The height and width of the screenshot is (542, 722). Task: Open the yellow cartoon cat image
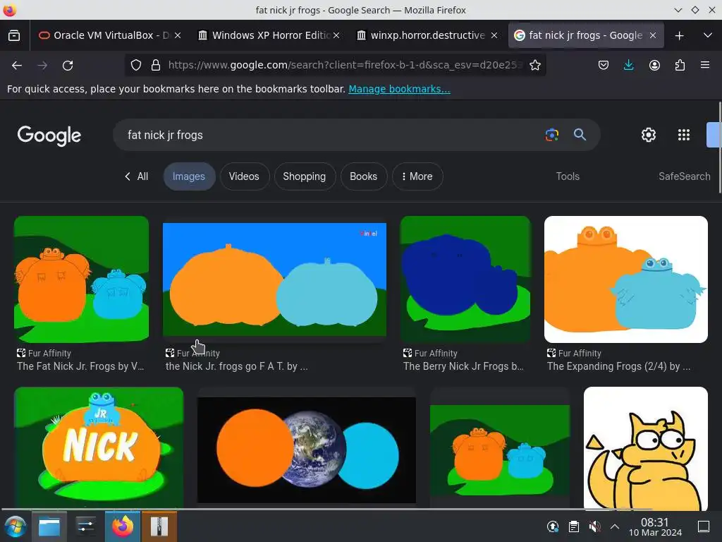[646, 448]
